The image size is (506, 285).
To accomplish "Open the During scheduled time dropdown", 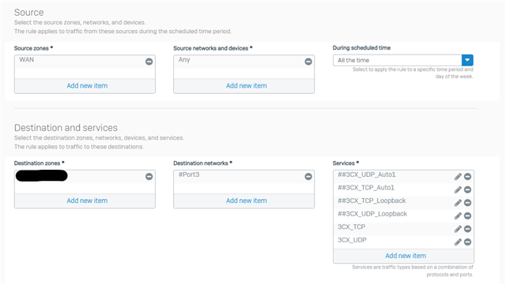I will [467, 60].
